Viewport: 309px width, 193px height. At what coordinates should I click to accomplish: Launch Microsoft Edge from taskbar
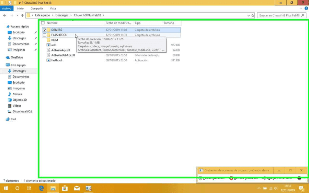[41, 188]
